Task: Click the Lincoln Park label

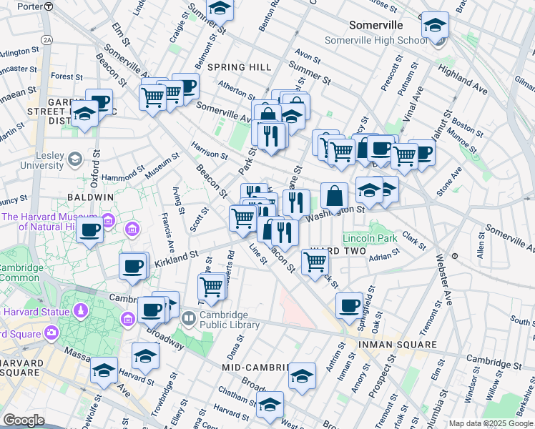Action: [370, 238]
